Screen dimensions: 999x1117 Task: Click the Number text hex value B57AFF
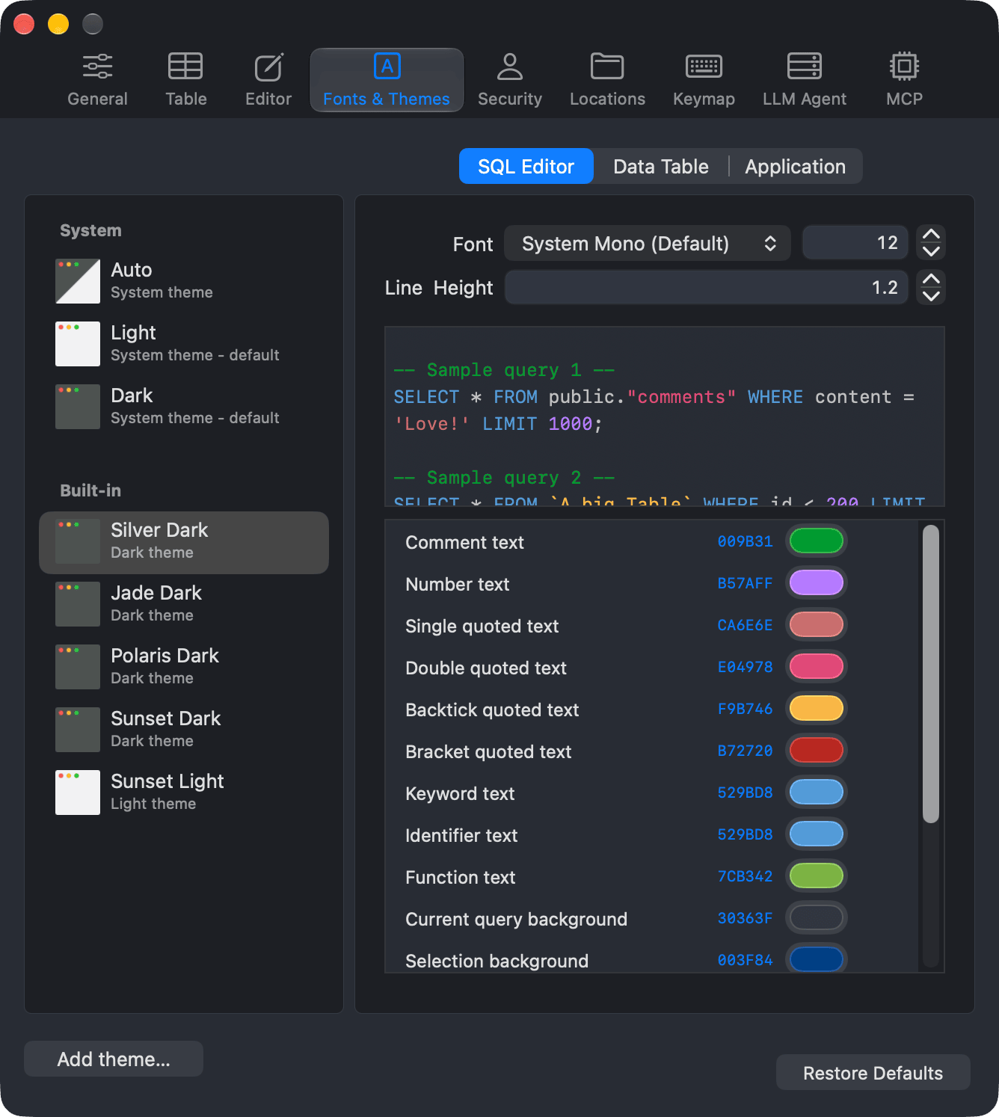(745, 583)
